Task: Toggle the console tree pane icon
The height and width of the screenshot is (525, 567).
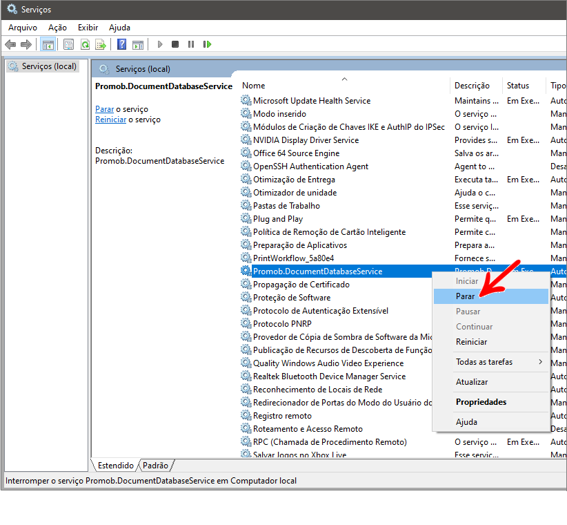Action: click(x=48, y=44)
